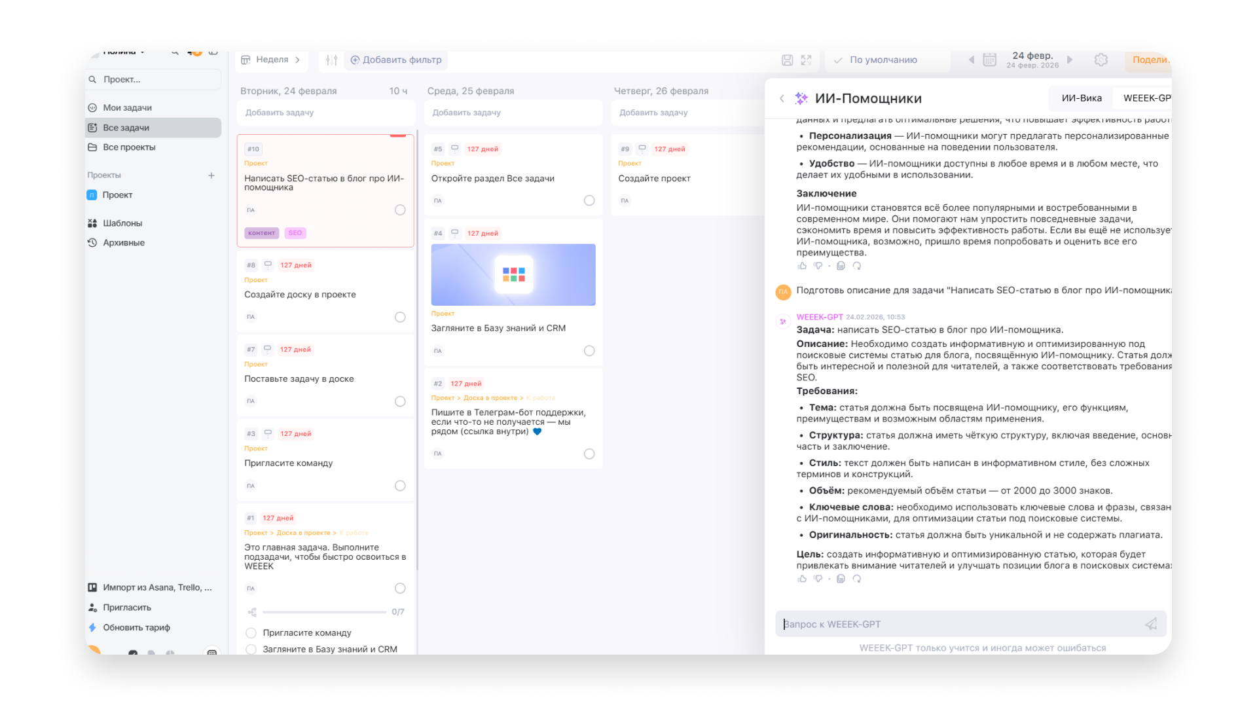Send the WEEEK-GPT message arrow icon

pos(1150,625)
